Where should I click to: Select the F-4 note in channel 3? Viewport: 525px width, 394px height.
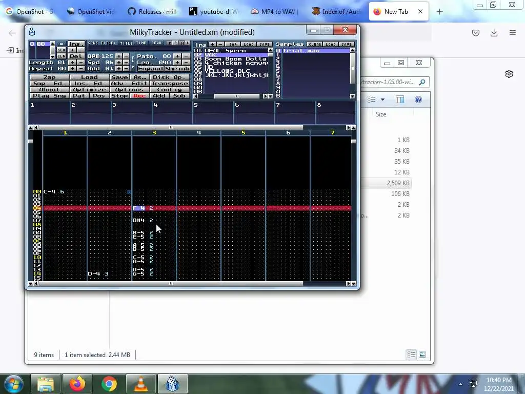[x=138, y=208]
